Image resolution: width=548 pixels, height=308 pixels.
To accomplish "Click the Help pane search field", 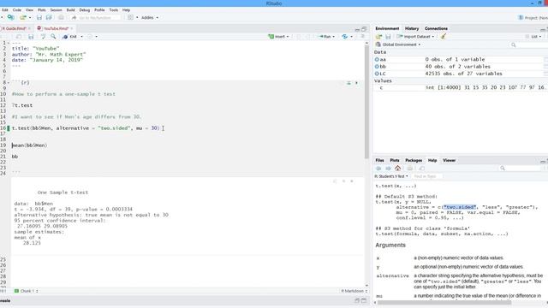I will (x=521, y=169).
